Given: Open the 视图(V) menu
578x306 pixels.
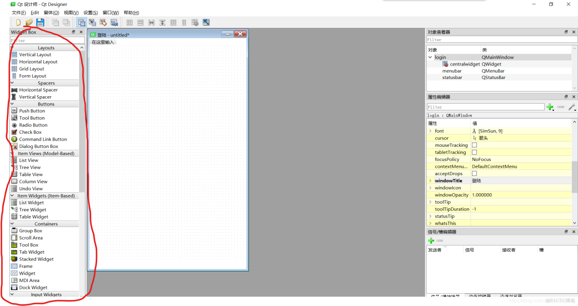Looking at the screenshot, I should coord(71,13).
